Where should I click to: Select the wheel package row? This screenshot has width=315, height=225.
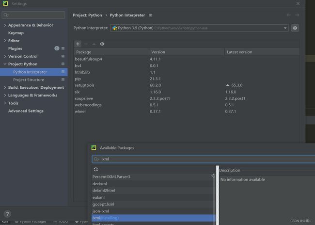coord(187,112)
